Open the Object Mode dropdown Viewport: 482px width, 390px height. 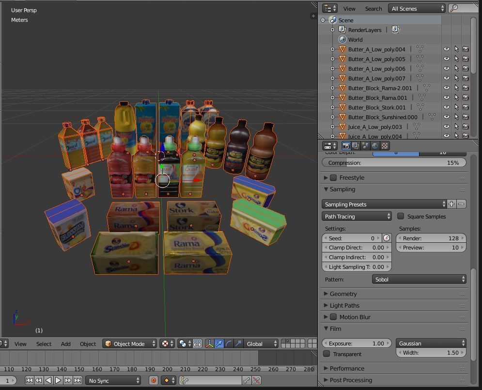[129, 343]
